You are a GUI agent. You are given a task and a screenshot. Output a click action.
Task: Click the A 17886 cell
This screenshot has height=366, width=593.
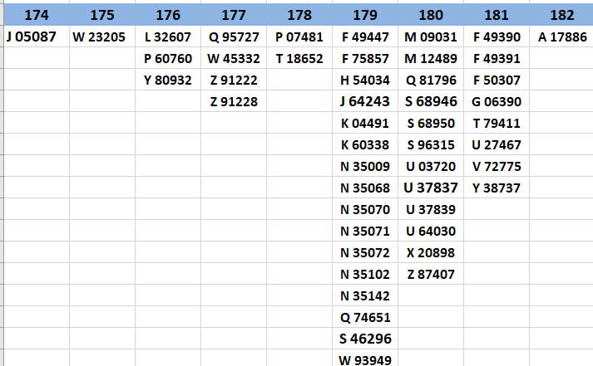561,37
